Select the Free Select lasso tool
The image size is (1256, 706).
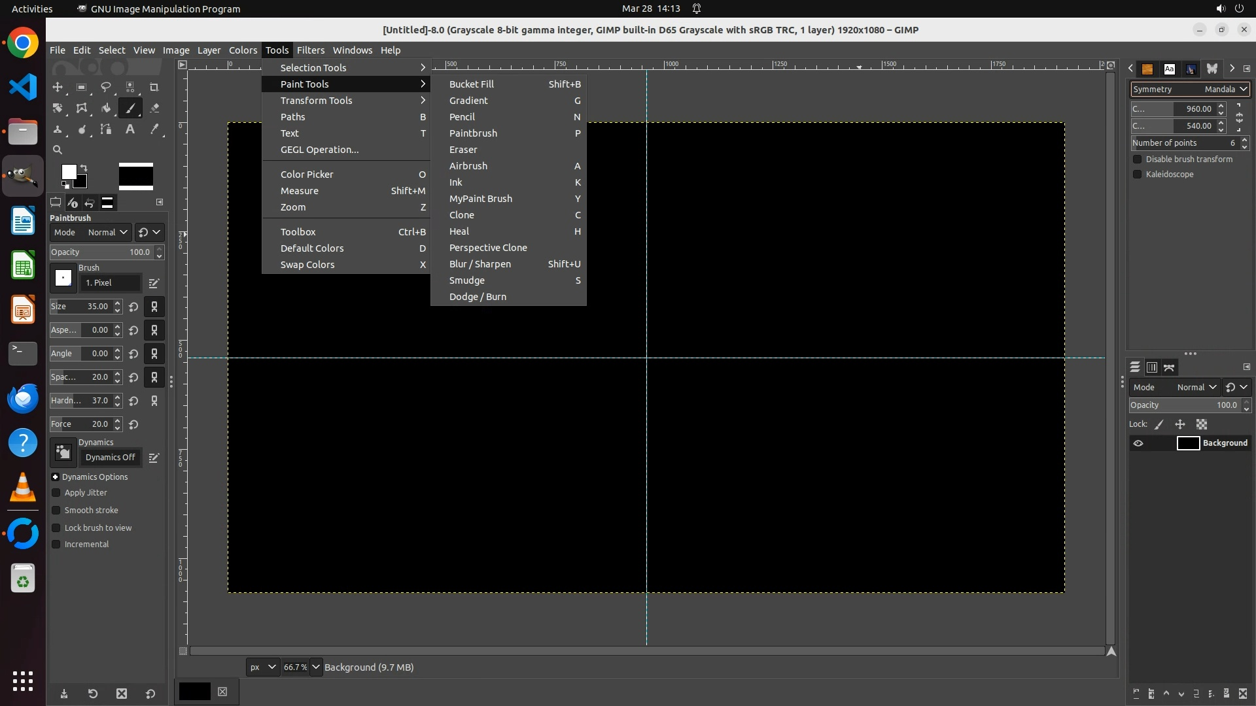pyautogui.click(x=106, y=87)
